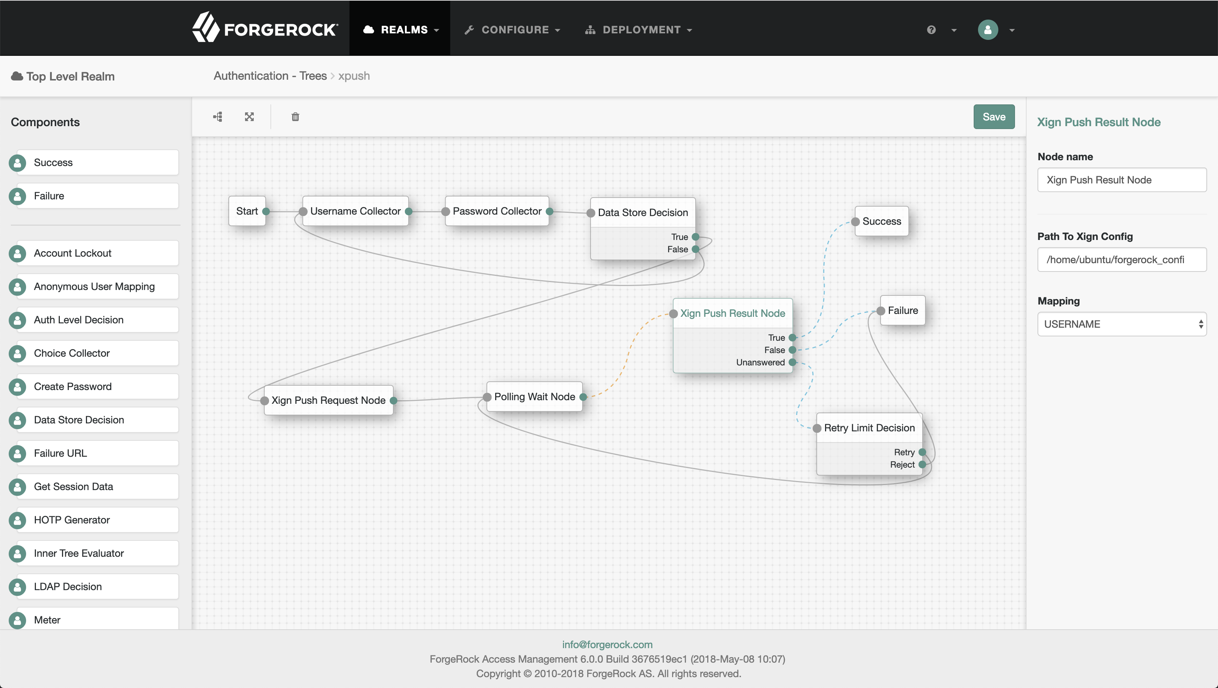Click the Save button
Viewport: 1218px width, 688px height.
coord(993,117)
